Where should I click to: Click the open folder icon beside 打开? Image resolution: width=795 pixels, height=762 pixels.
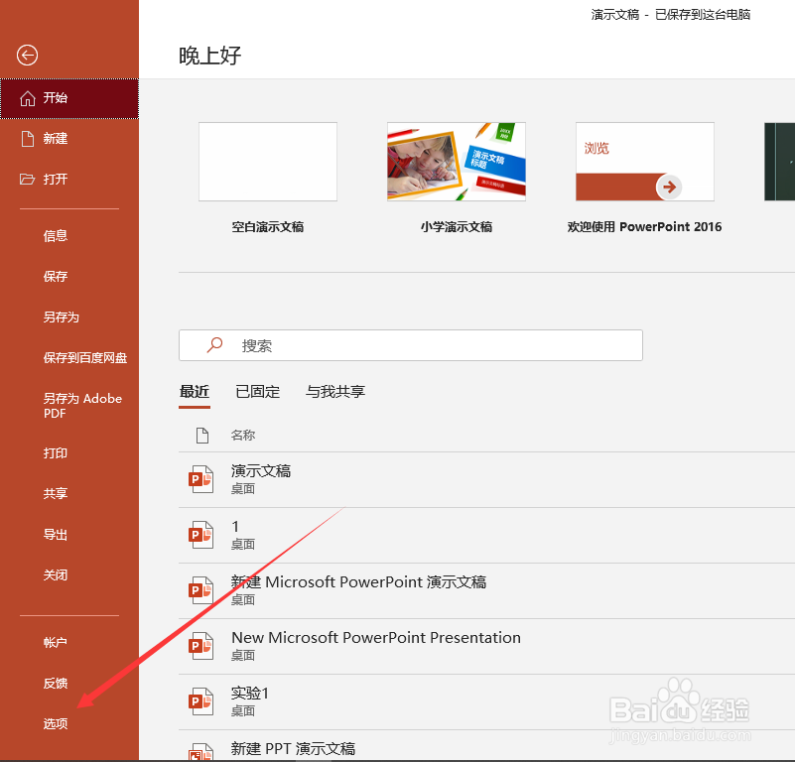[x=27, y=179]
